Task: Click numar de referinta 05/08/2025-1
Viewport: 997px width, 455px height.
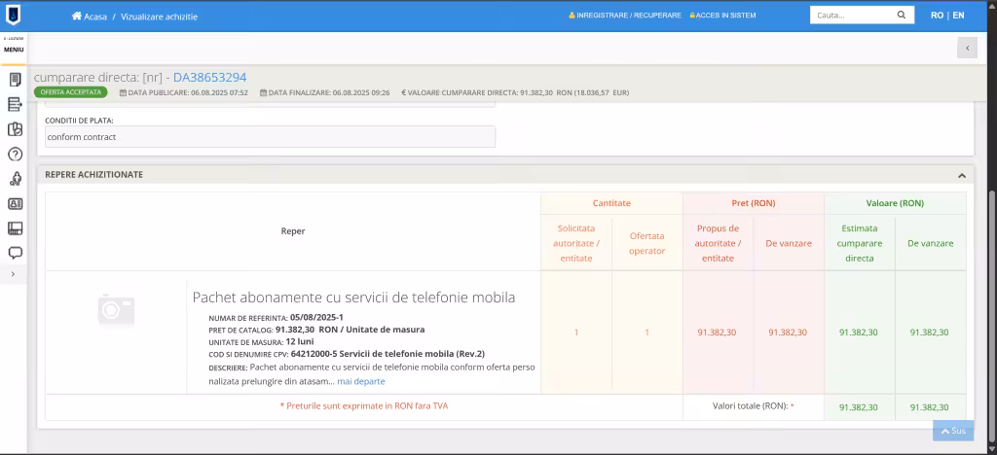Action: coord(316,317)
